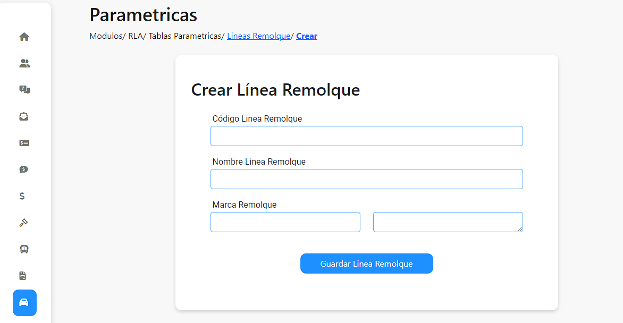
Task: Go to the home icon in sidebar
Action: tap(24, 37)
